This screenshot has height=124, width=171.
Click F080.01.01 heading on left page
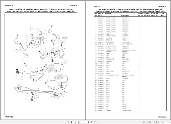click(9, 6)
